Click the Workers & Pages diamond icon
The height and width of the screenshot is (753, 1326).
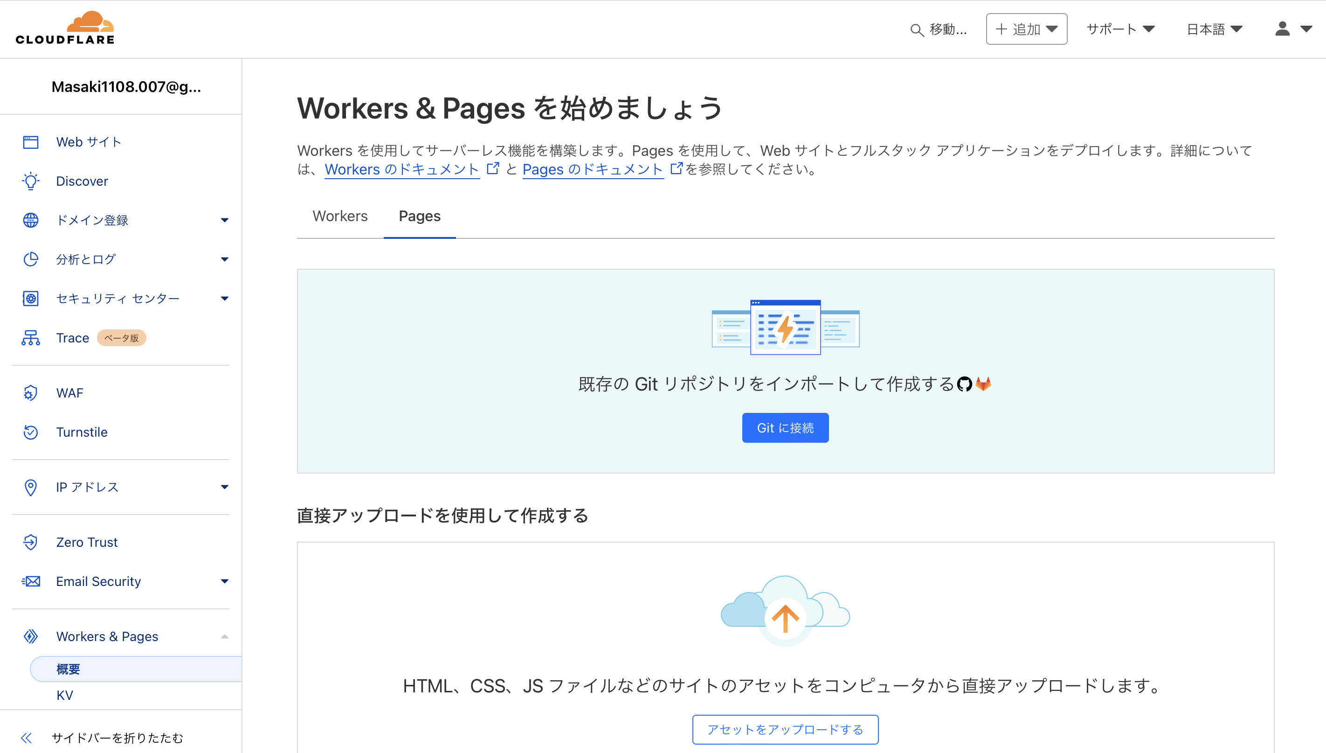pos(30,636)
